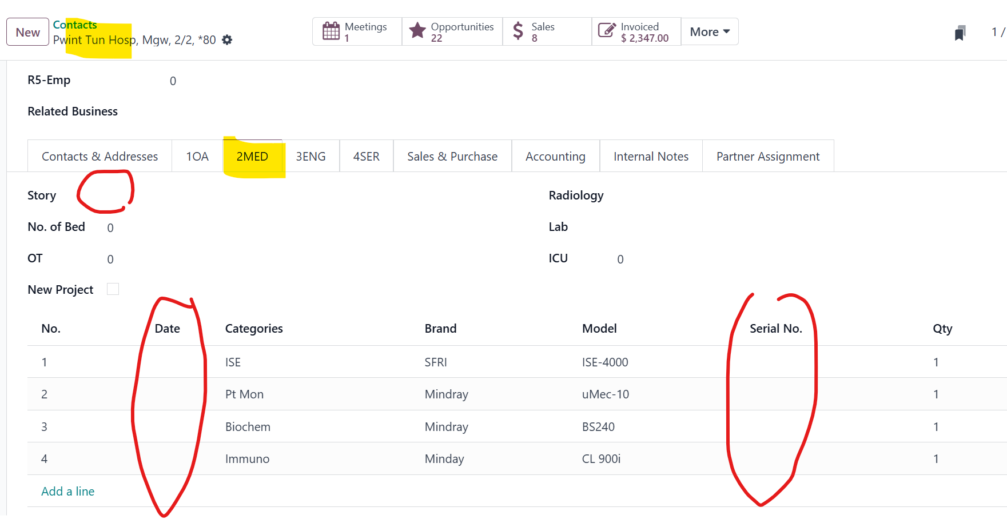
Task: Click the gear settings icon beside contact name
Action: coord(227,40)
